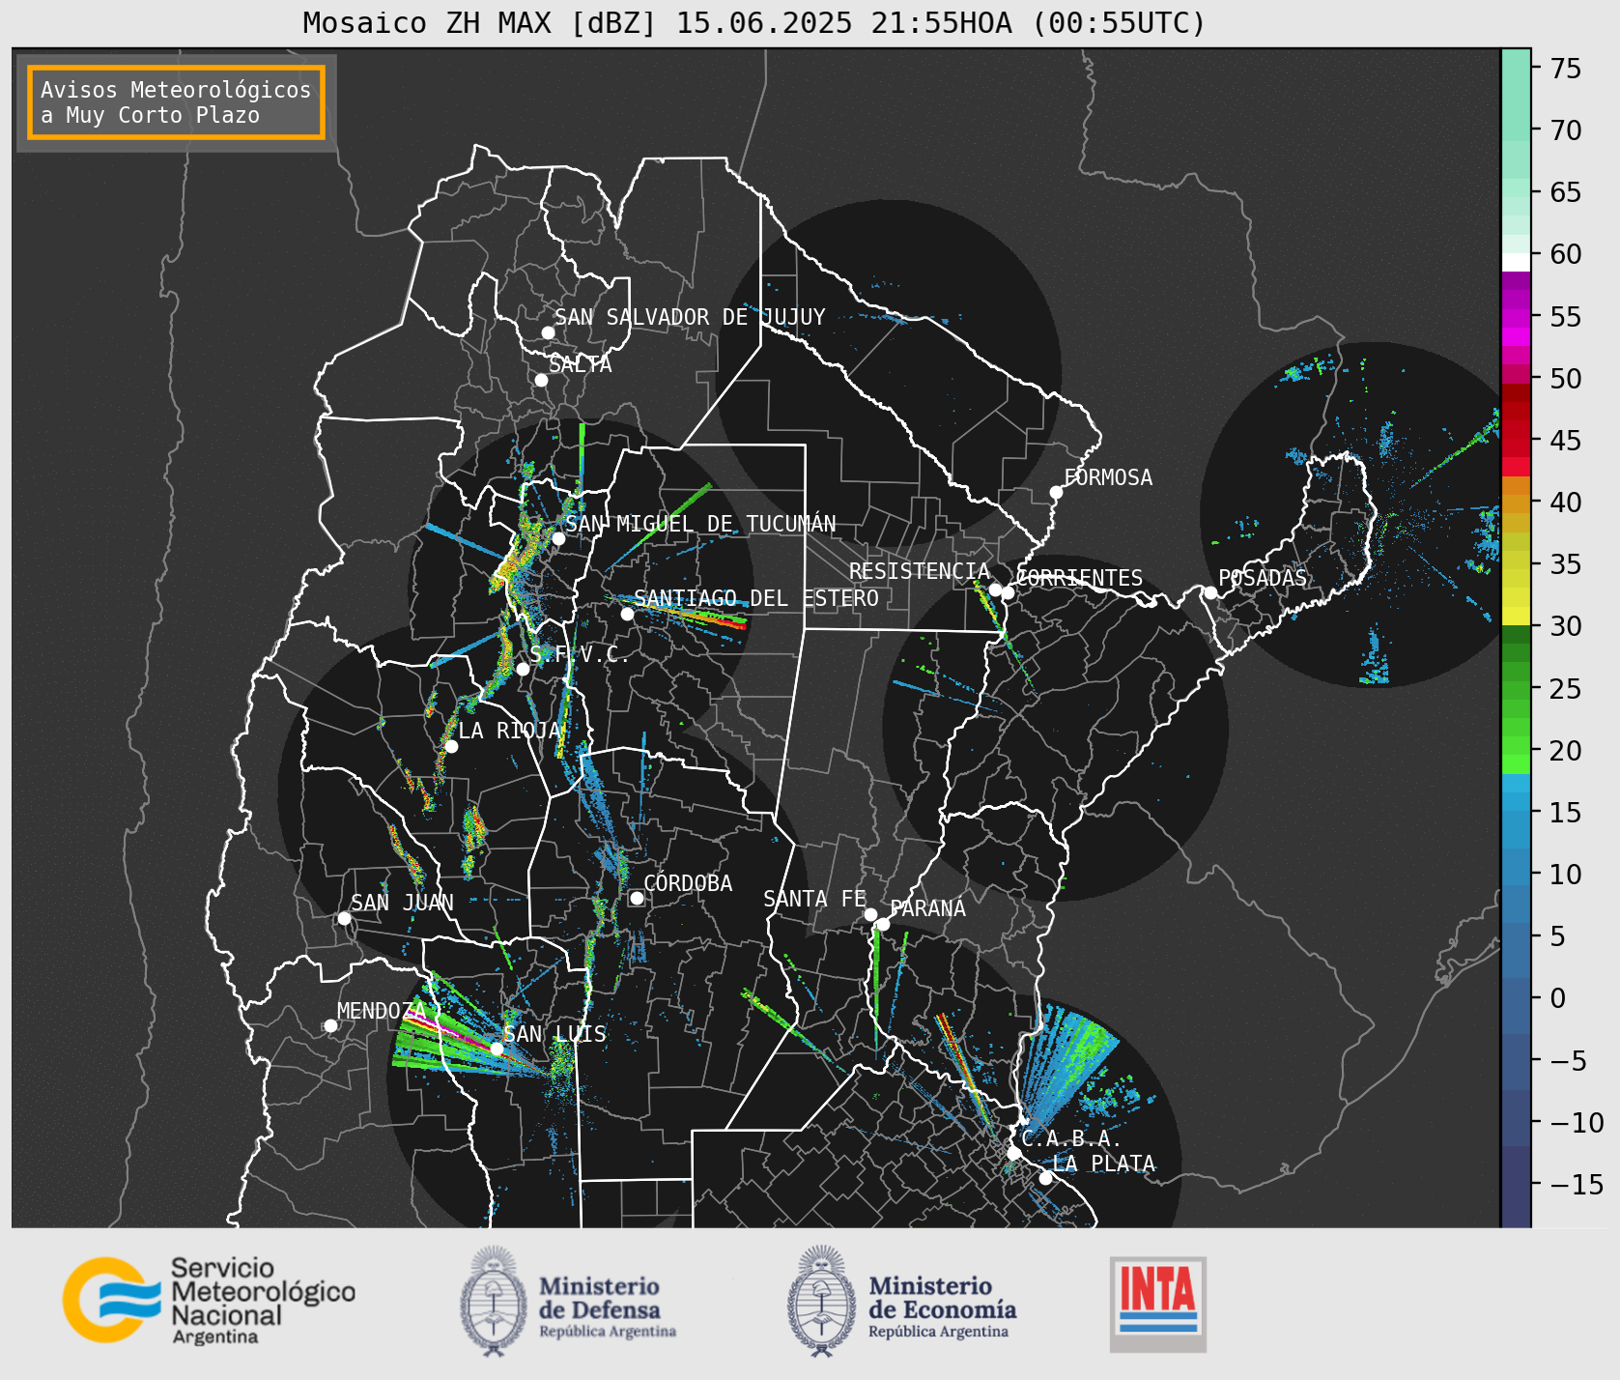Click the red-orange radar beam east of Santiago del Estero
1620x1380 pixels.
click(x=697, y=617)
